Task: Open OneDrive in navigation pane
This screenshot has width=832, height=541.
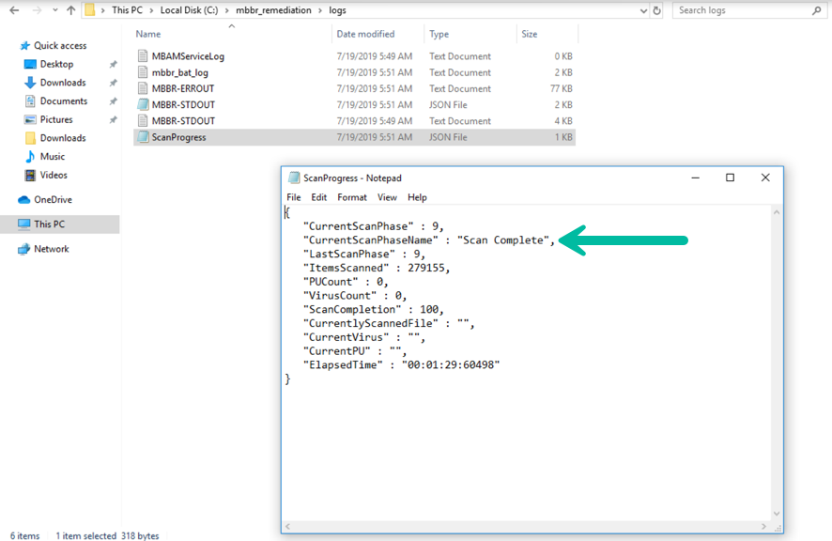Action: point(54,200)
